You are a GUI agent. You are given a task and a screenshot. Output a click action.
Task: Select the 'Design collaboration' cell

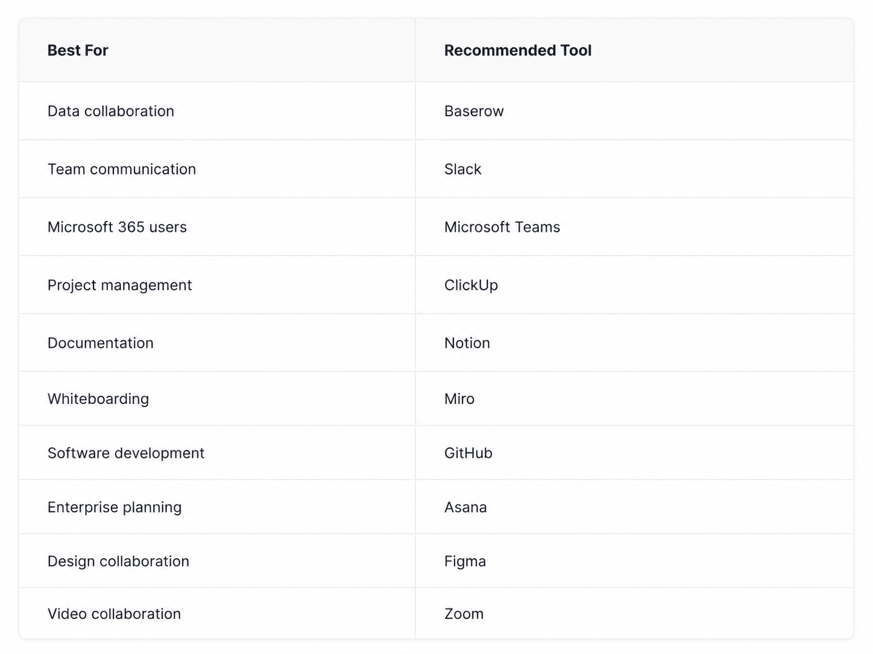coord(217,561)
